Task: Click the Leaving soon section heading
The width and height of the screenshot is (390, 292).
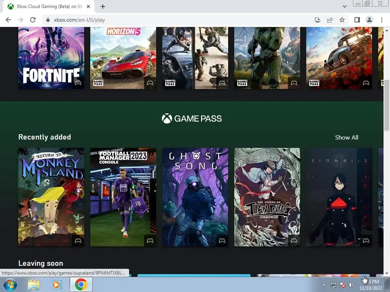Action: click(40, 263)
